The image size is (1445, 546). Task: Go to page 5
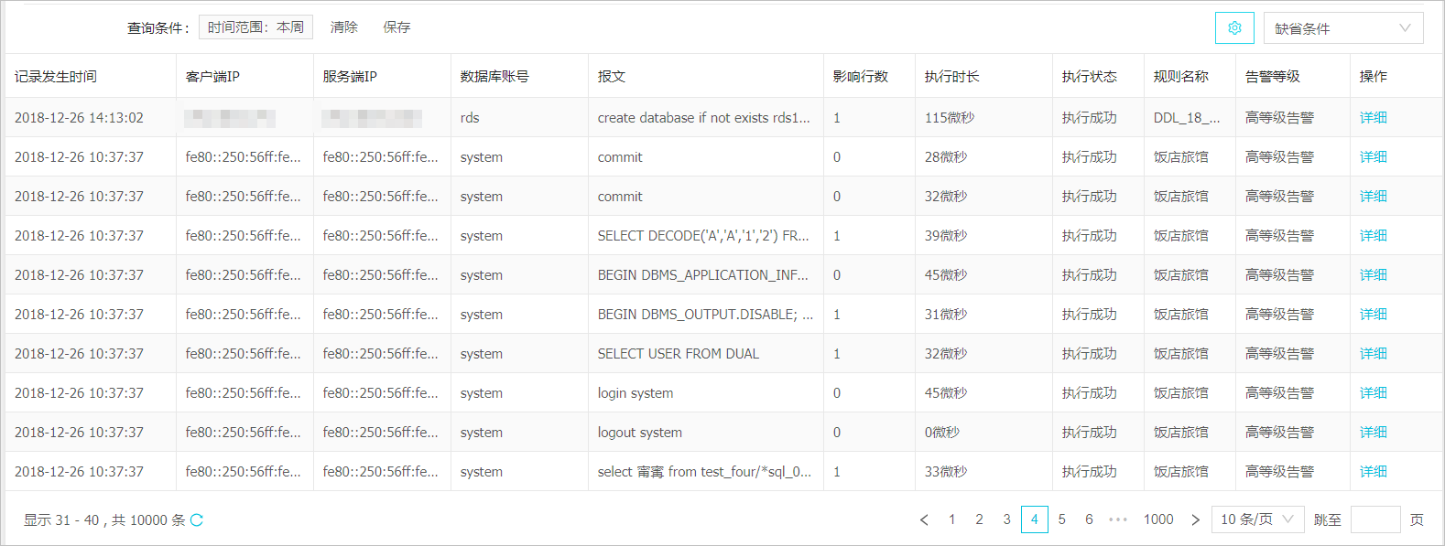1061,519
